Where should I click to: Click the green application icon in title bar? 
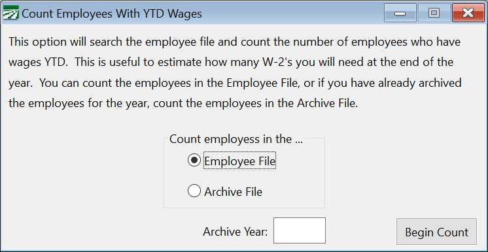pos(10,13)
